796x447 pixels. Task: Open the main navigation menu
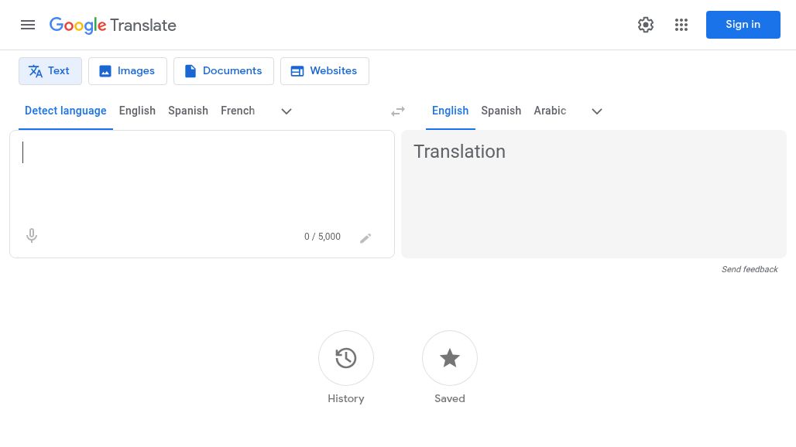pyautogui.click(x=28, y=25)
